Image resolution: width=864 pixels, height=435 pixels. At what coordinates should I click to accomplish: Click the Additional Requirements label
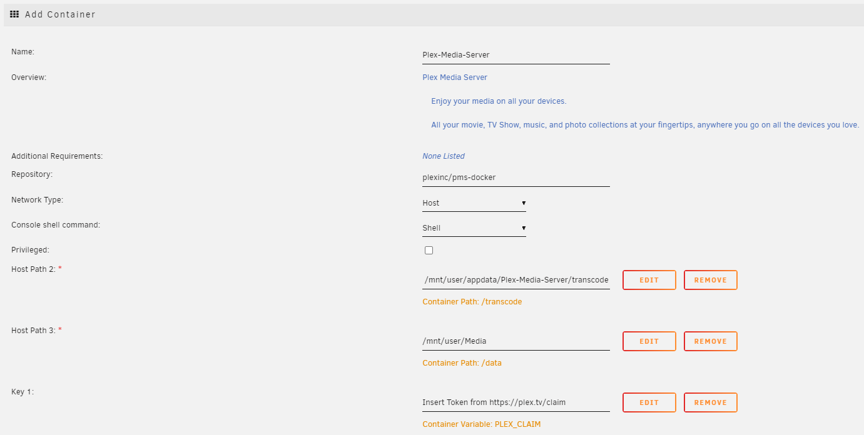(57, 156)
